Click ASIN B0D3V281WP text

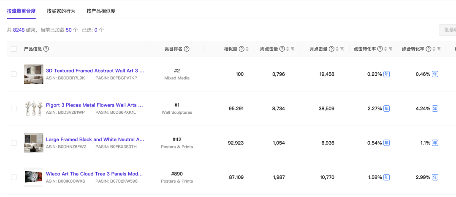65,112
